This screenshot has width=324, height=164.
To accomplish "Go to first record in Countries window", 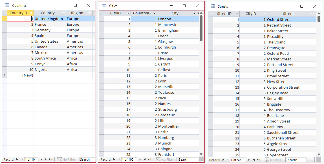I will [17, 159].
